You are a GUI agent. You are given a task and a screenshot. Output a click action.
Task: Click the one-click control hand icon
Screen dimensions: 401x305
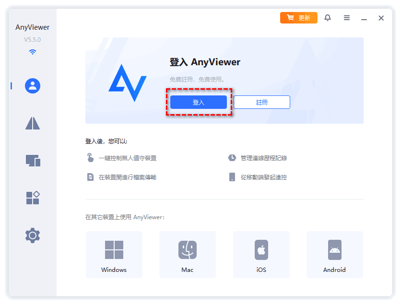(x=90, y=158)
